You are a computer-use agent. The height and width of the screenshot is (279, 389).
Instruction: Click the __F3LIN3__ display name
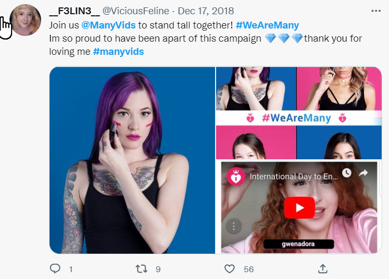73,11
